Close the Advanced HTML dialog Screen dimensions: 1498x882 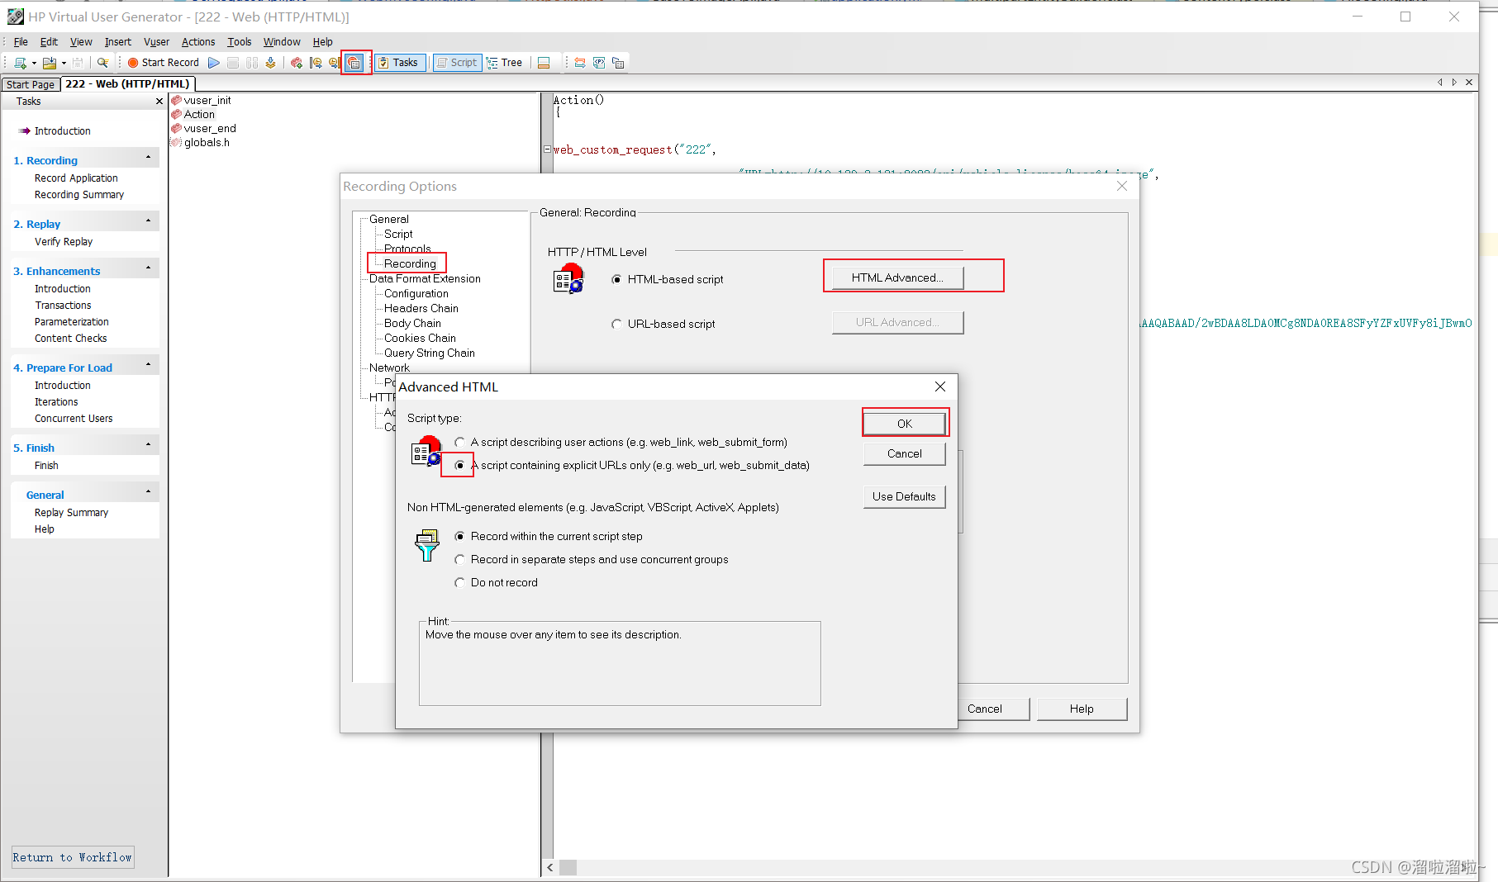[x=940, y=386]
